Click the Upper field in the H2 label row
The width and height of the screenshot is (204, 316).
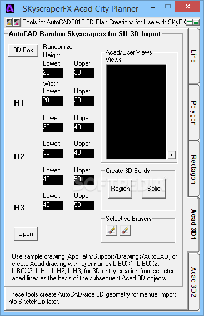click(84, 153)
